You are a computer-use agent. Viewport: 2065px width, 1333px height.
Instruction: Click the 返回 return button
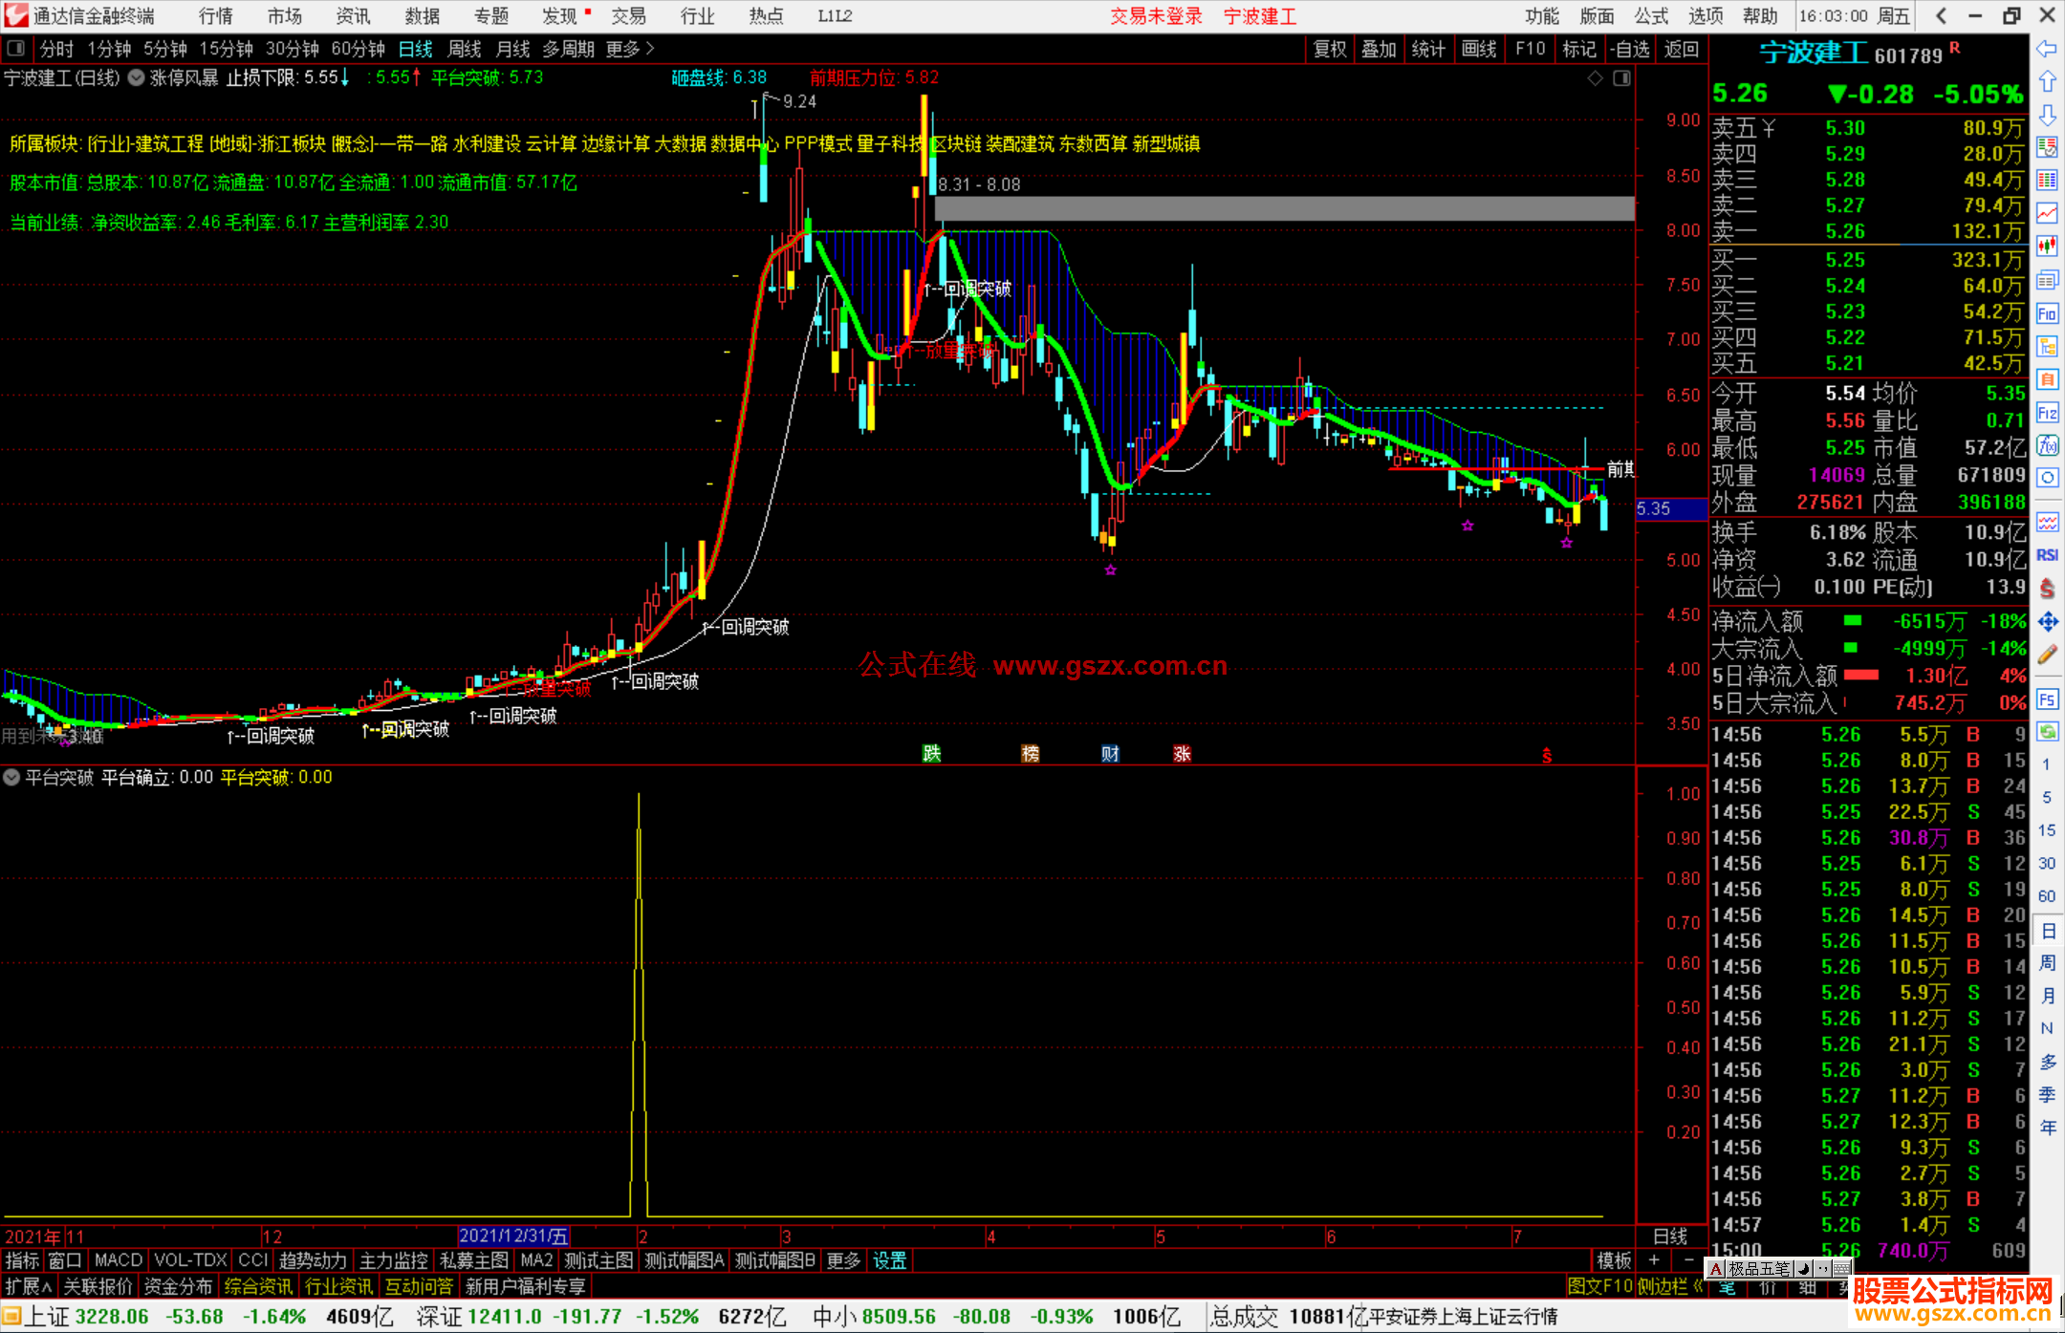click(x=1681, y=49)
